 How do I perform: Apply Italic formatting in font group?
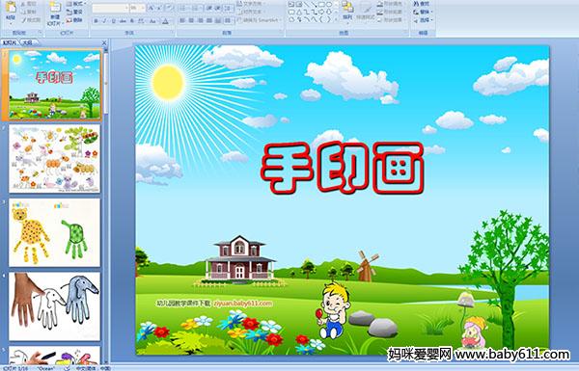tap(104, 21)
